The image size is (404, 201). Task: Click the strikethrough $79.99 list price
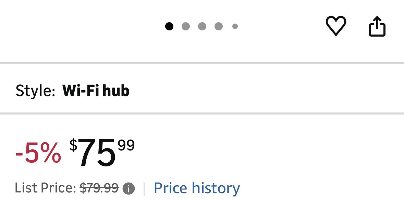click(99, 188)
